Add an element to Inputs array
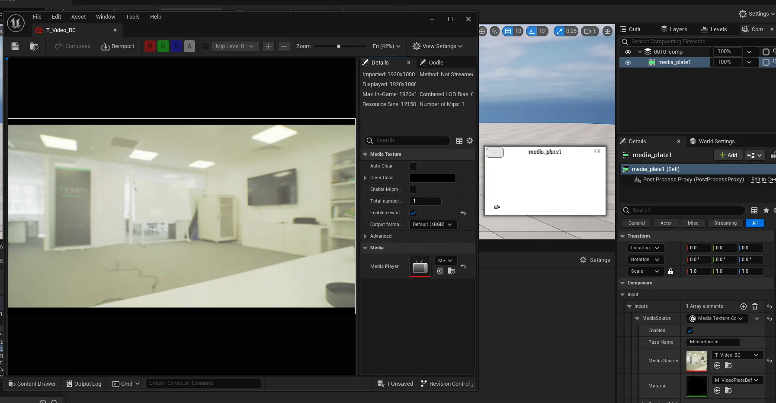Screen dimensions: 776x403 pyautogui.click(x=744, y=306)
